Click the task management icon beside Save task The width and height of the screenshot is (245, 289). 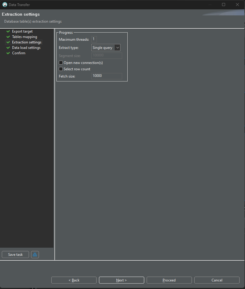pyautogui.click(x=35, y=255)
